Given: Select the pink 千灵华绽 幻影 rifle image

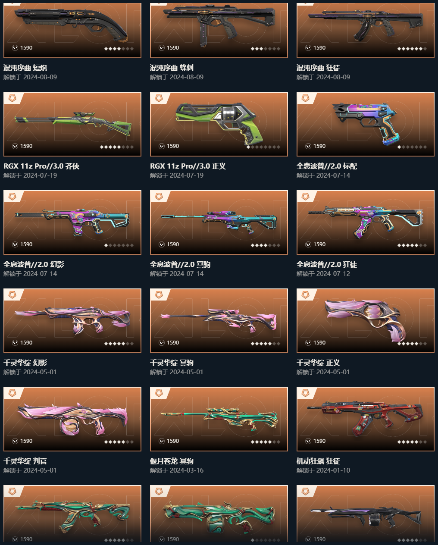Looking at the screenshot, I should pos(72,320).
